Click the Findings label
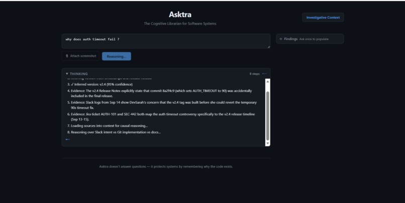This screenshot has width=405, height=203. tap(291, 39)
